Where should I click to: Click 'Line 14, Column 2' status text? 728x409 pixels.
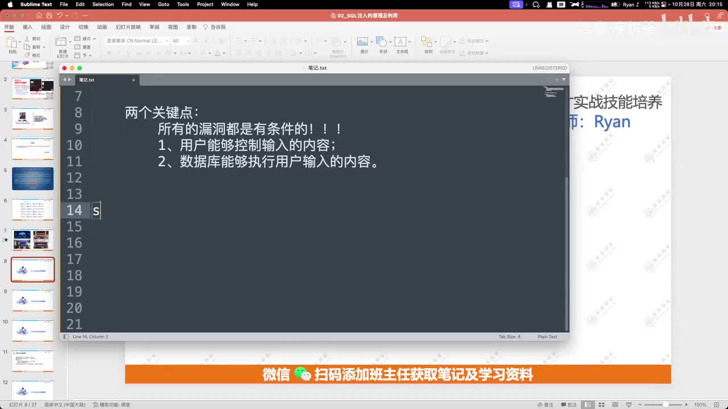coord(90,337)
